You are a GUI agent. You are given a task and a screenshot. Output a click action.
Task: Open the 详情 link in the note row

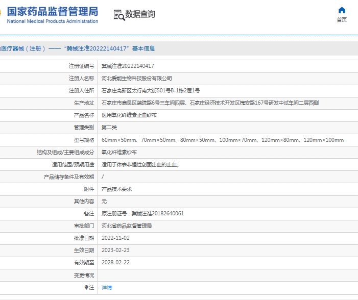(x=107, y=287)
